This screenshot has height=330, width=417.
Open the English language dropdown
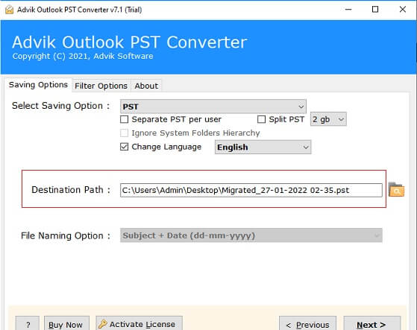pyautogui.click(x=263, y=147)
